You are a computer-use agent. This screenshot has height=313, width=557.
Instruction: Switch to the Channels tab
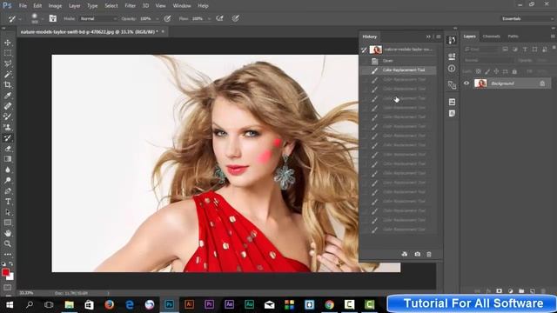[491, 37]
